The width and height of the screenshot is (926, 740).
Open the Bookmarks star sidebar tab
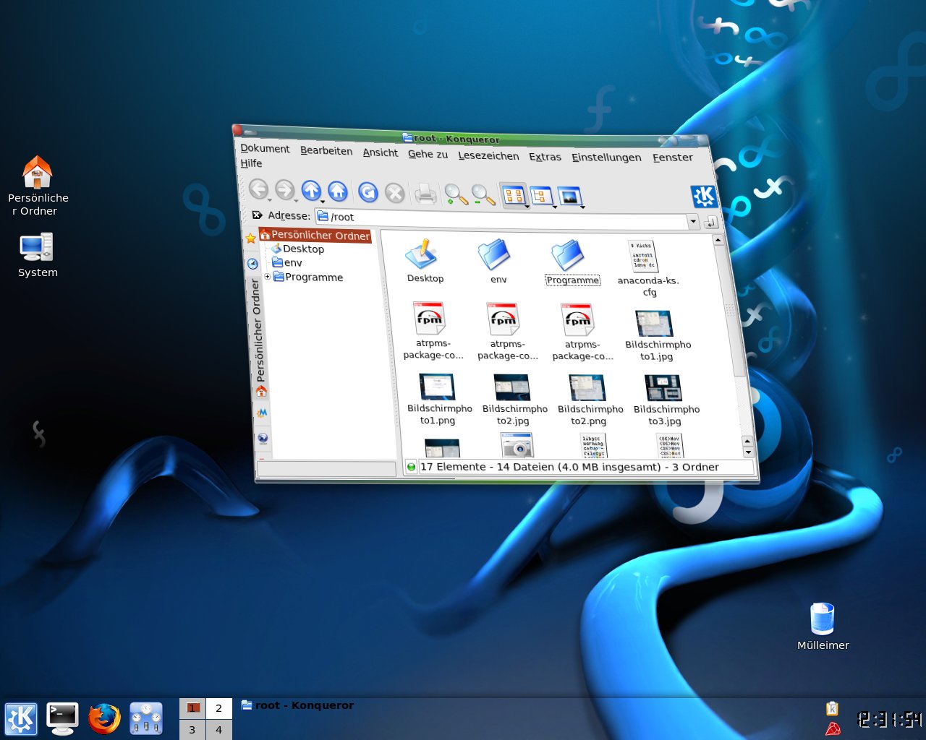tap(250, 238)
